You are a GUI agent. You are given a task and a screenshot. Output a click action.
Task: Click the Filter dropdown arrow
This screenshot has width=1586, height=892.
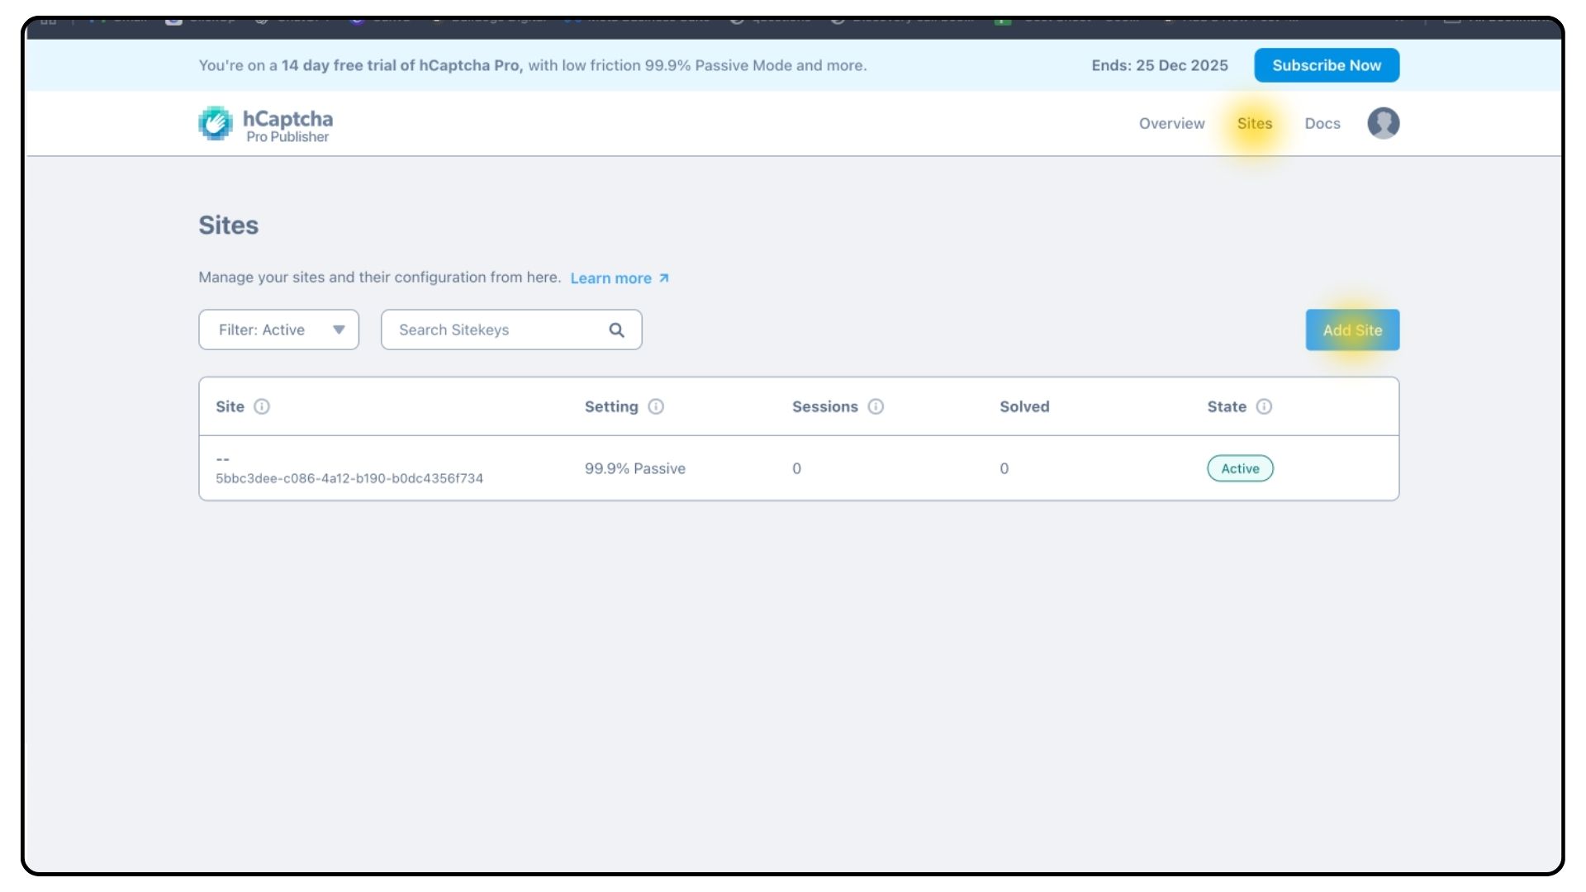pyautogui.click(x=339, y=330)
